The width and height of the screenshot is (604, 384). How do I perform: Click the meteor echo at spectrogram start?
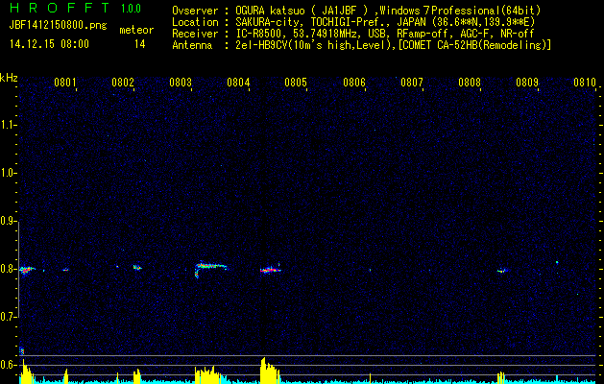pyautogui.click(x=27, y=270)
